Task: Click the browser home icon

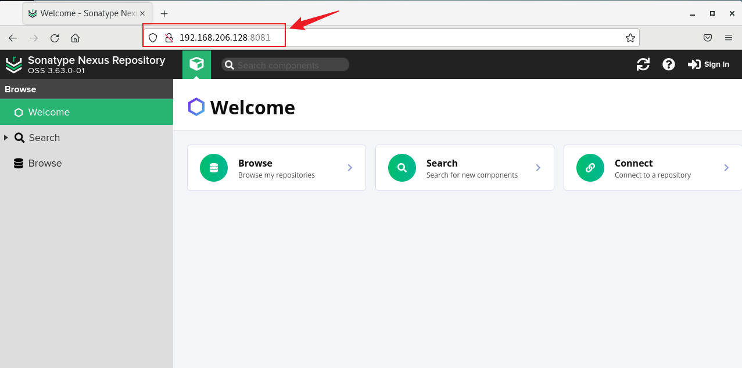Action: tap(75, 38)
